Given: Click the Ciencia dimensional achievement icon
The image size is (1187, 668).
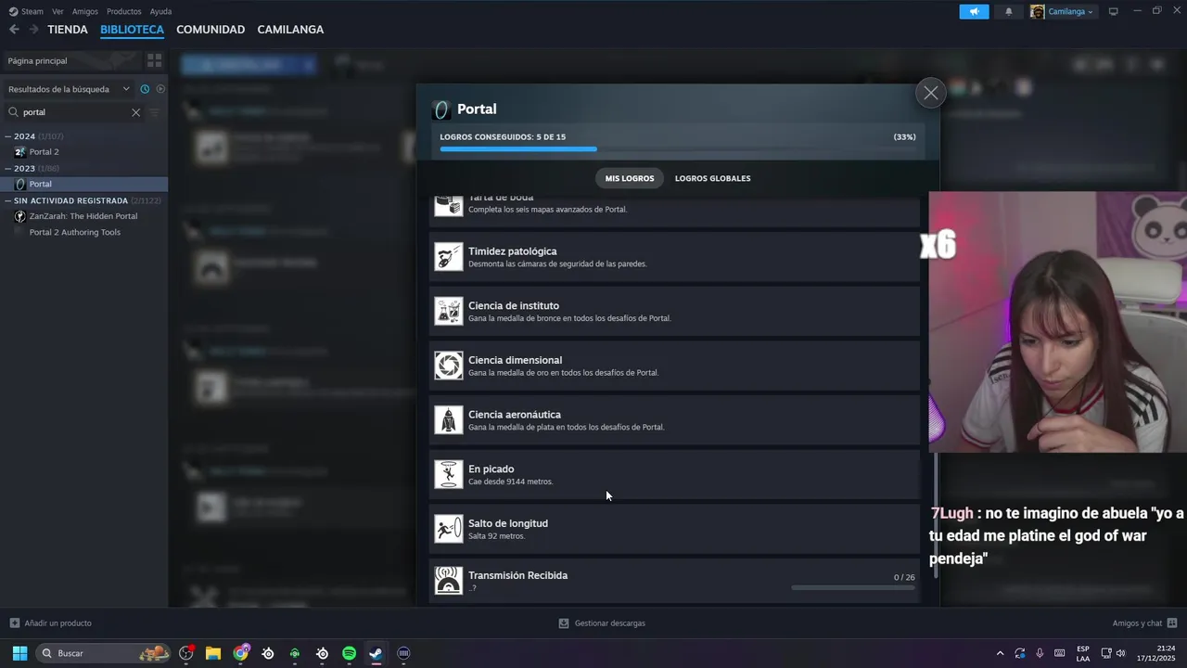Looking at the screenshot, I should pos(449,366).
